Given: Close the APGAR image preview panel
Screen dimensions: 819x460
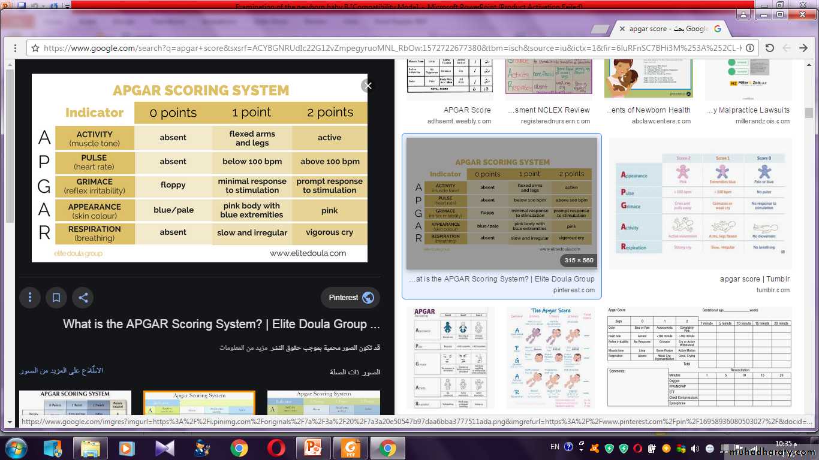Looking at the screenshot, I should (x=368, y=86).
